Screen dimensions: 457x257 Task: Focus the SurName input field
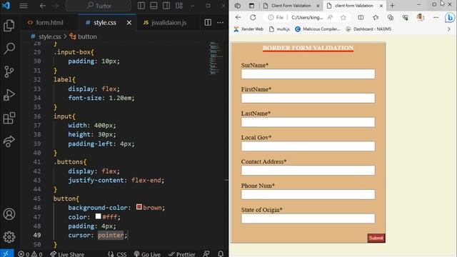pos(308,74)
